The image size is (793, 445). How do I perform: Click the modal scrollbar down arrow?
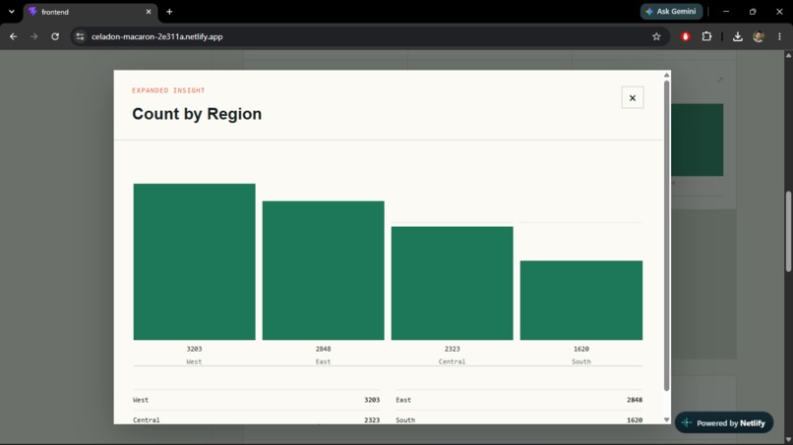(666, 419)
